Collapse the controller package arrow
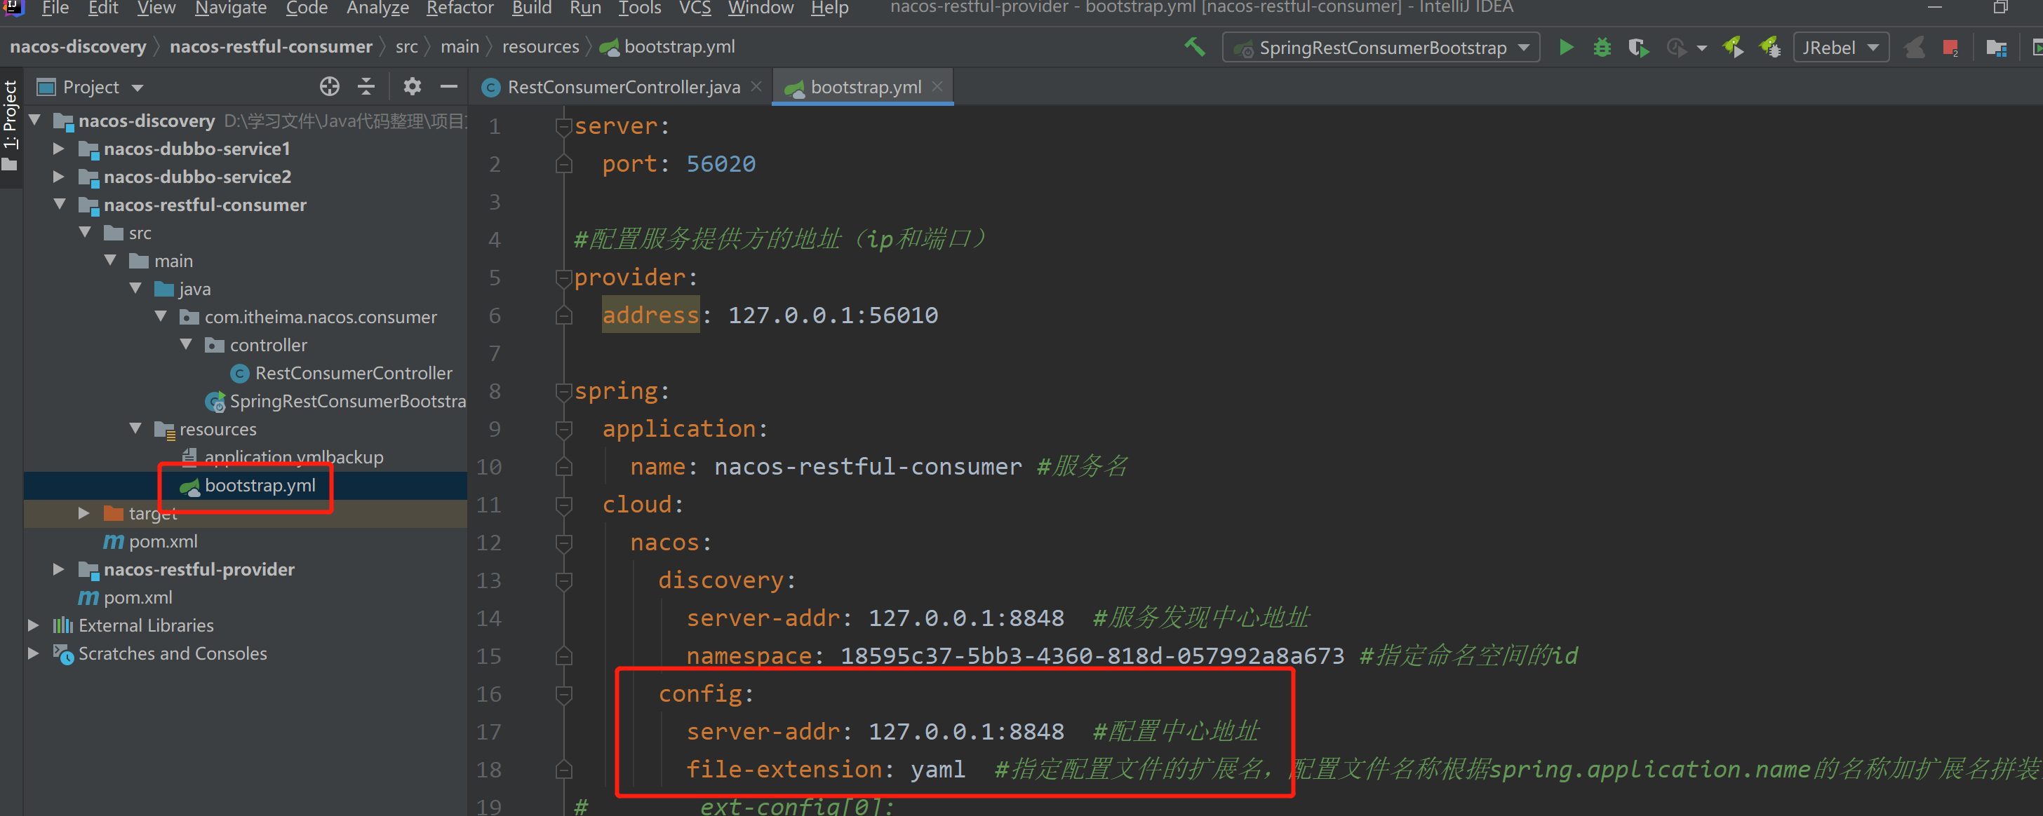Viewport: 2043px width, 816px height. pos(187,345)
